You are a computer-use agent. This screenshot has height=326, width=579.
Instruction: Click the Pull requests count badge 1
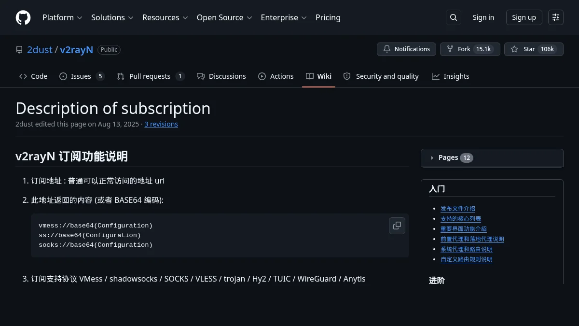[x=180, y=76]
